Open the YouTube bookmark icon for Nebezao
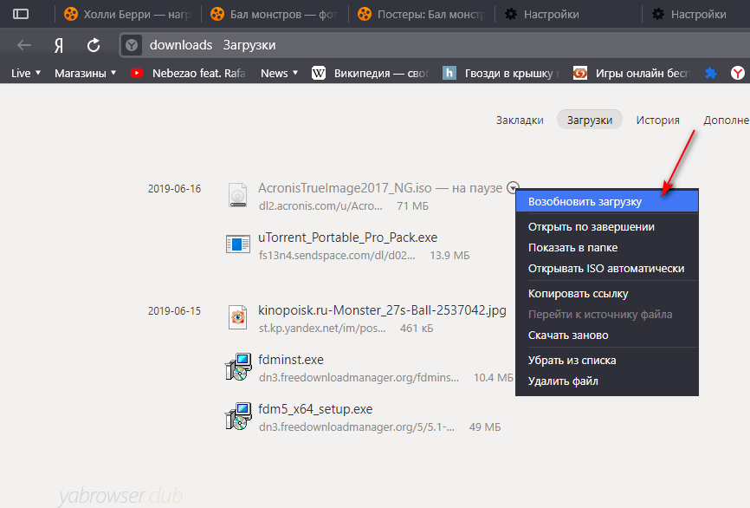The image size is (750, 508). tap(137, 74)
